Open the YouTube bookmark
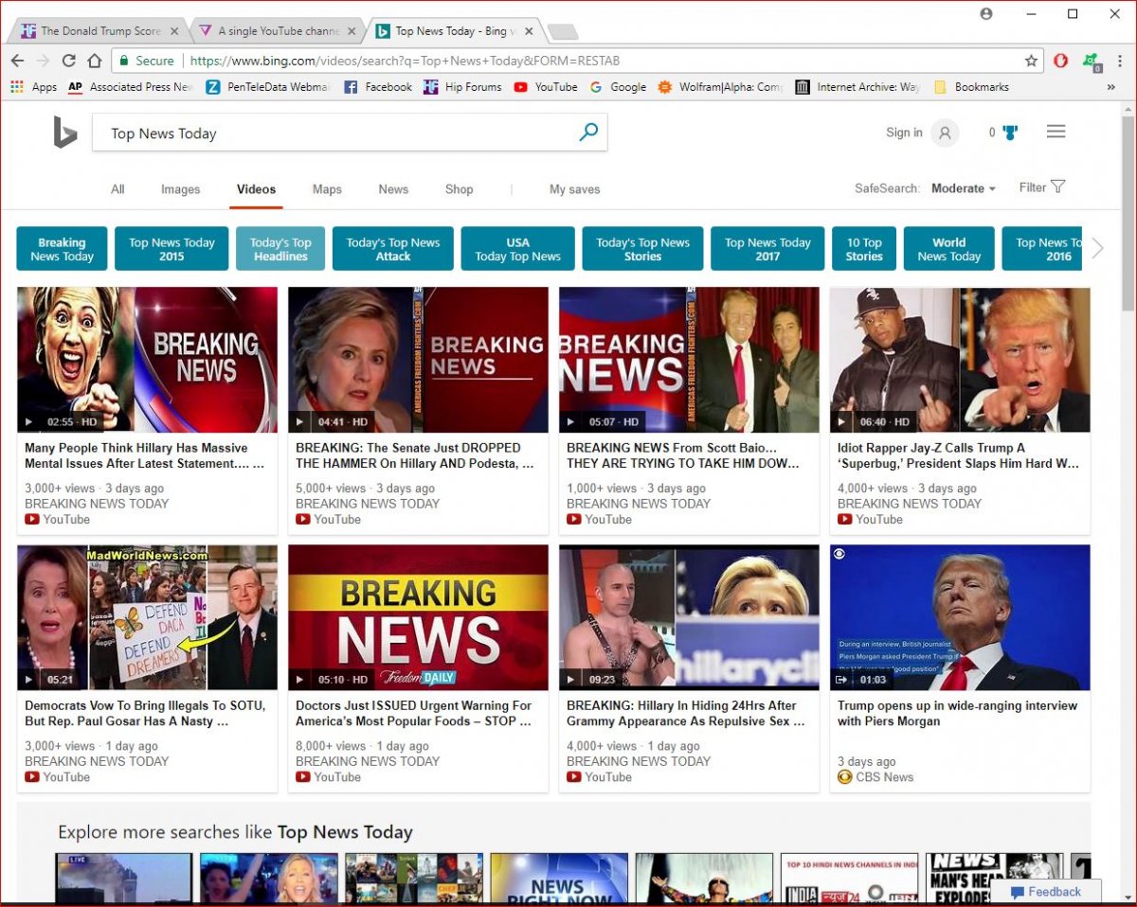The width and height of the screenshot is (1137, 907). 546,87
